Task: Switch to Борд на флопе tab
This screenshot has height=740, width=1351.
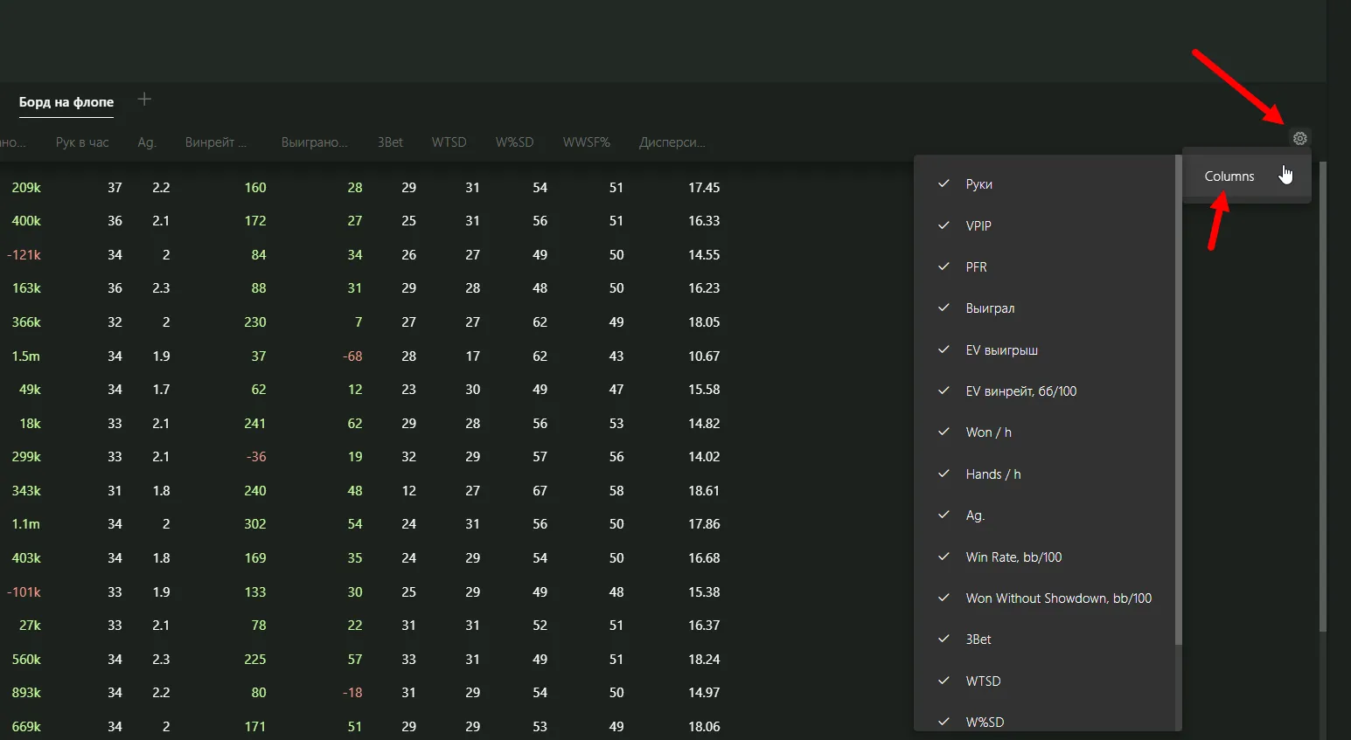Action: click(x=66, y=102)
